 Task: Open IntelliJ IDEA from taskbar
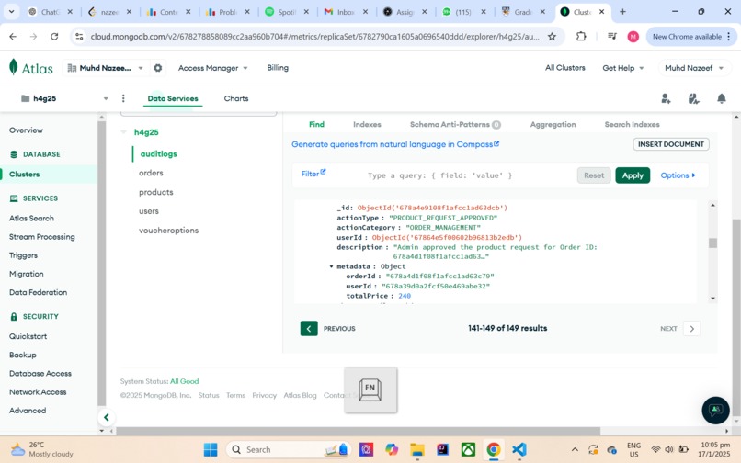[443, 449]
